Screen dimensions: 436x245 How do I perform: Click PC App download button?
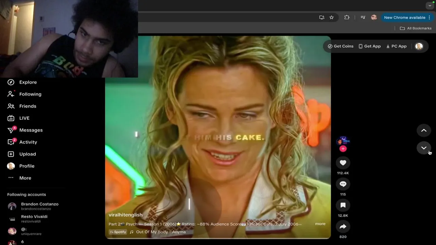coord(396,46)
